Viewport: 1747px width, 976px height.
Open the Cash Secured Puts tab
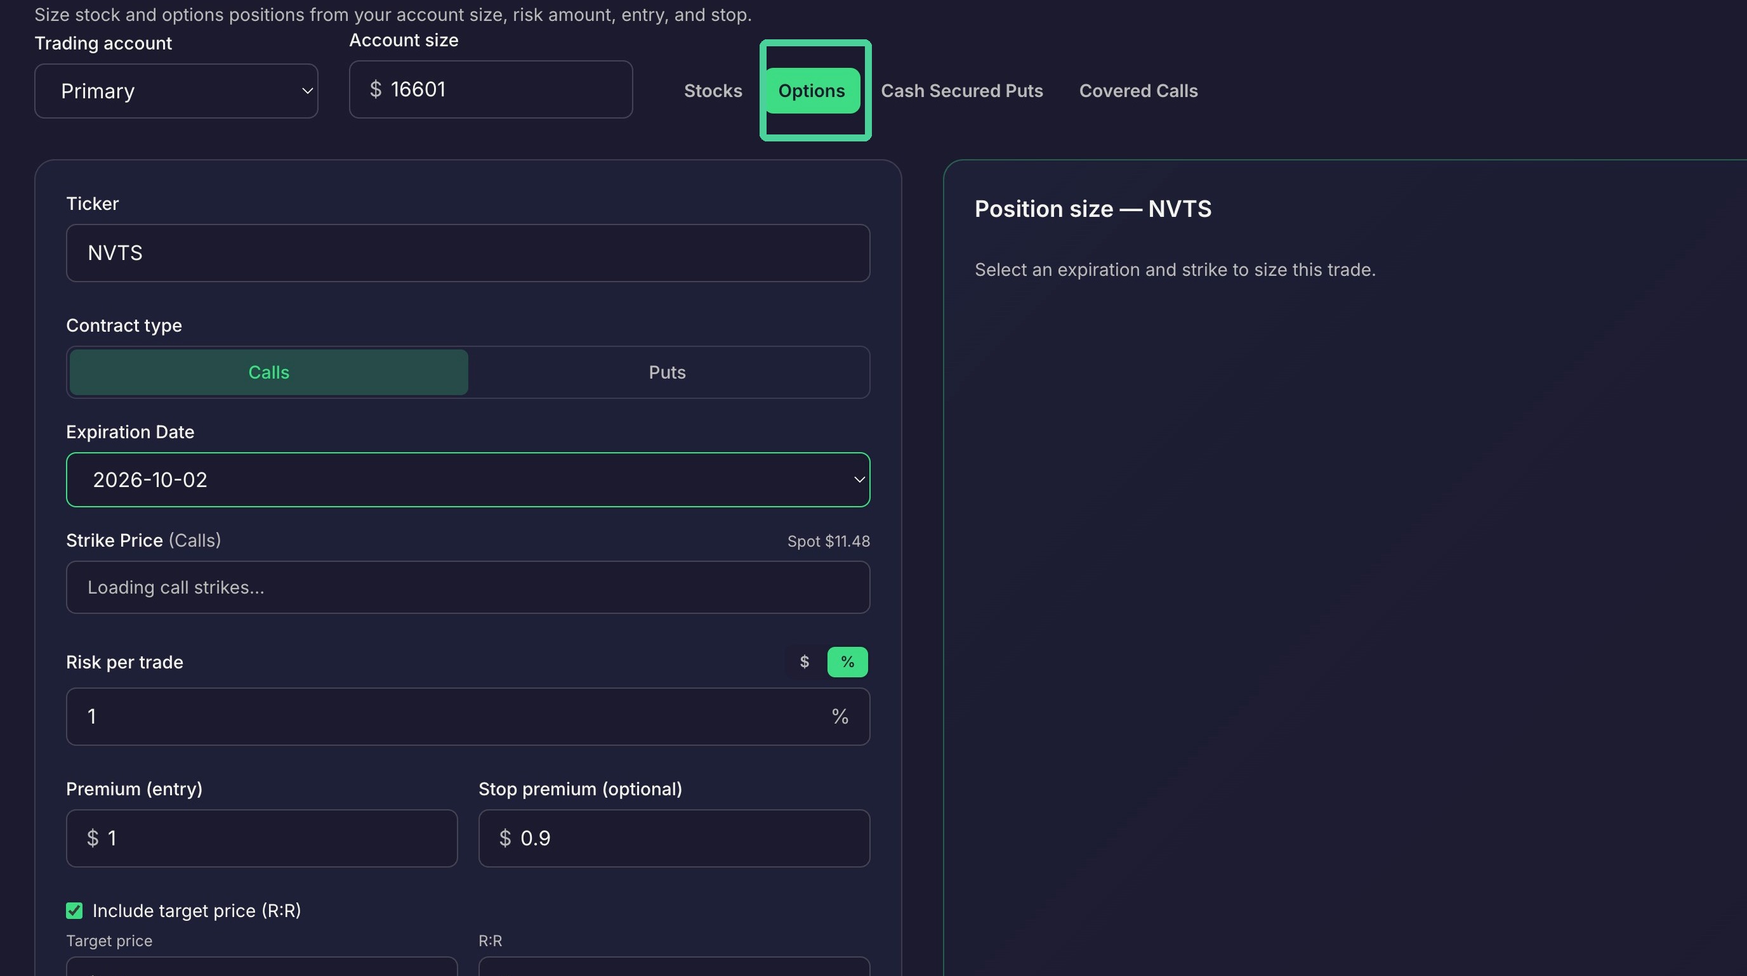(x=961, y=91)
